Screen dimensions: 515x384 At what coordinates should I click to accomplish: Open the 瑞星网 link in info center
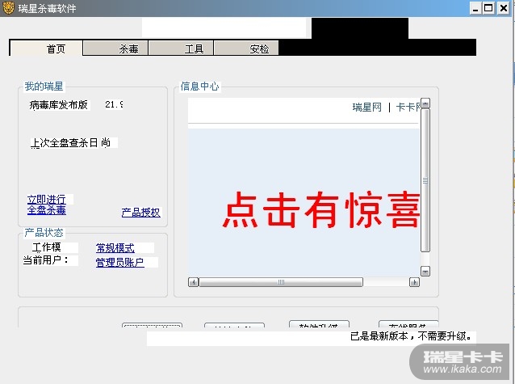point(366,108)
